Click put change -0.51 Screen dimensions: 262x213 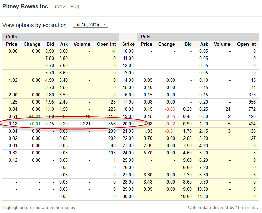click(170, 131)
